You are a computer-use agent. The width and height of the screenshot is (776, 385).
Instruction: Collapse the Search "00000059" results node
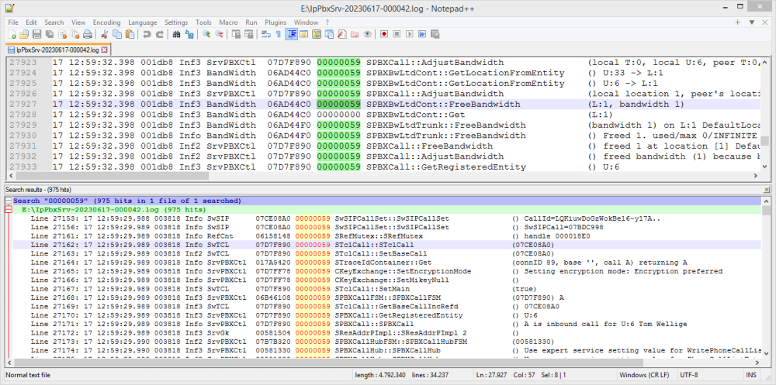[x=9, y=201]
